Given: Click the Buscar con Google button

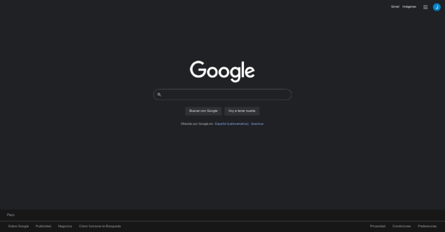Looking at the screenshot, I should [203, 111].
